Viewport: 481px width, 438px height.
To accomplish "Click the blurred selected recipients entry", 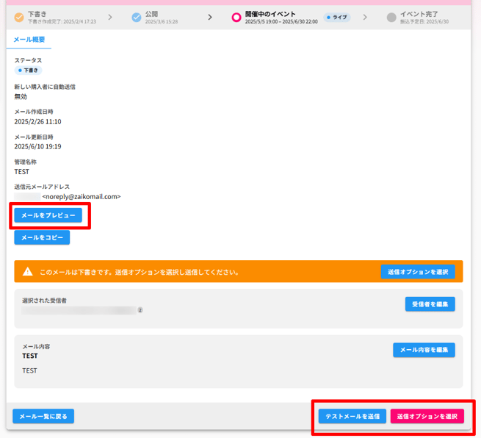I will click(x=79, y=310).
